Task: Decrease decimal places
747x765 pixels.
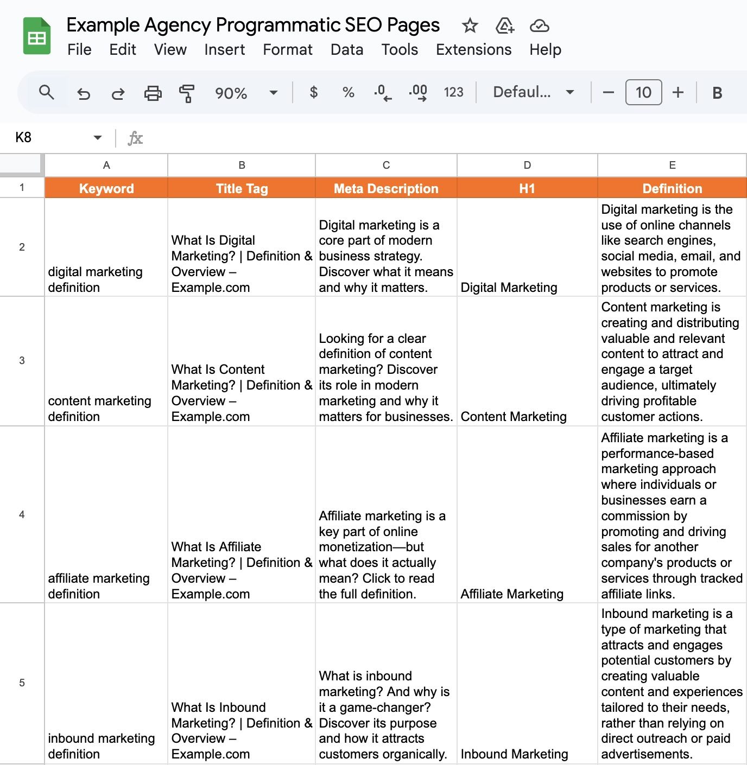Action: click(x=382, y=92)
